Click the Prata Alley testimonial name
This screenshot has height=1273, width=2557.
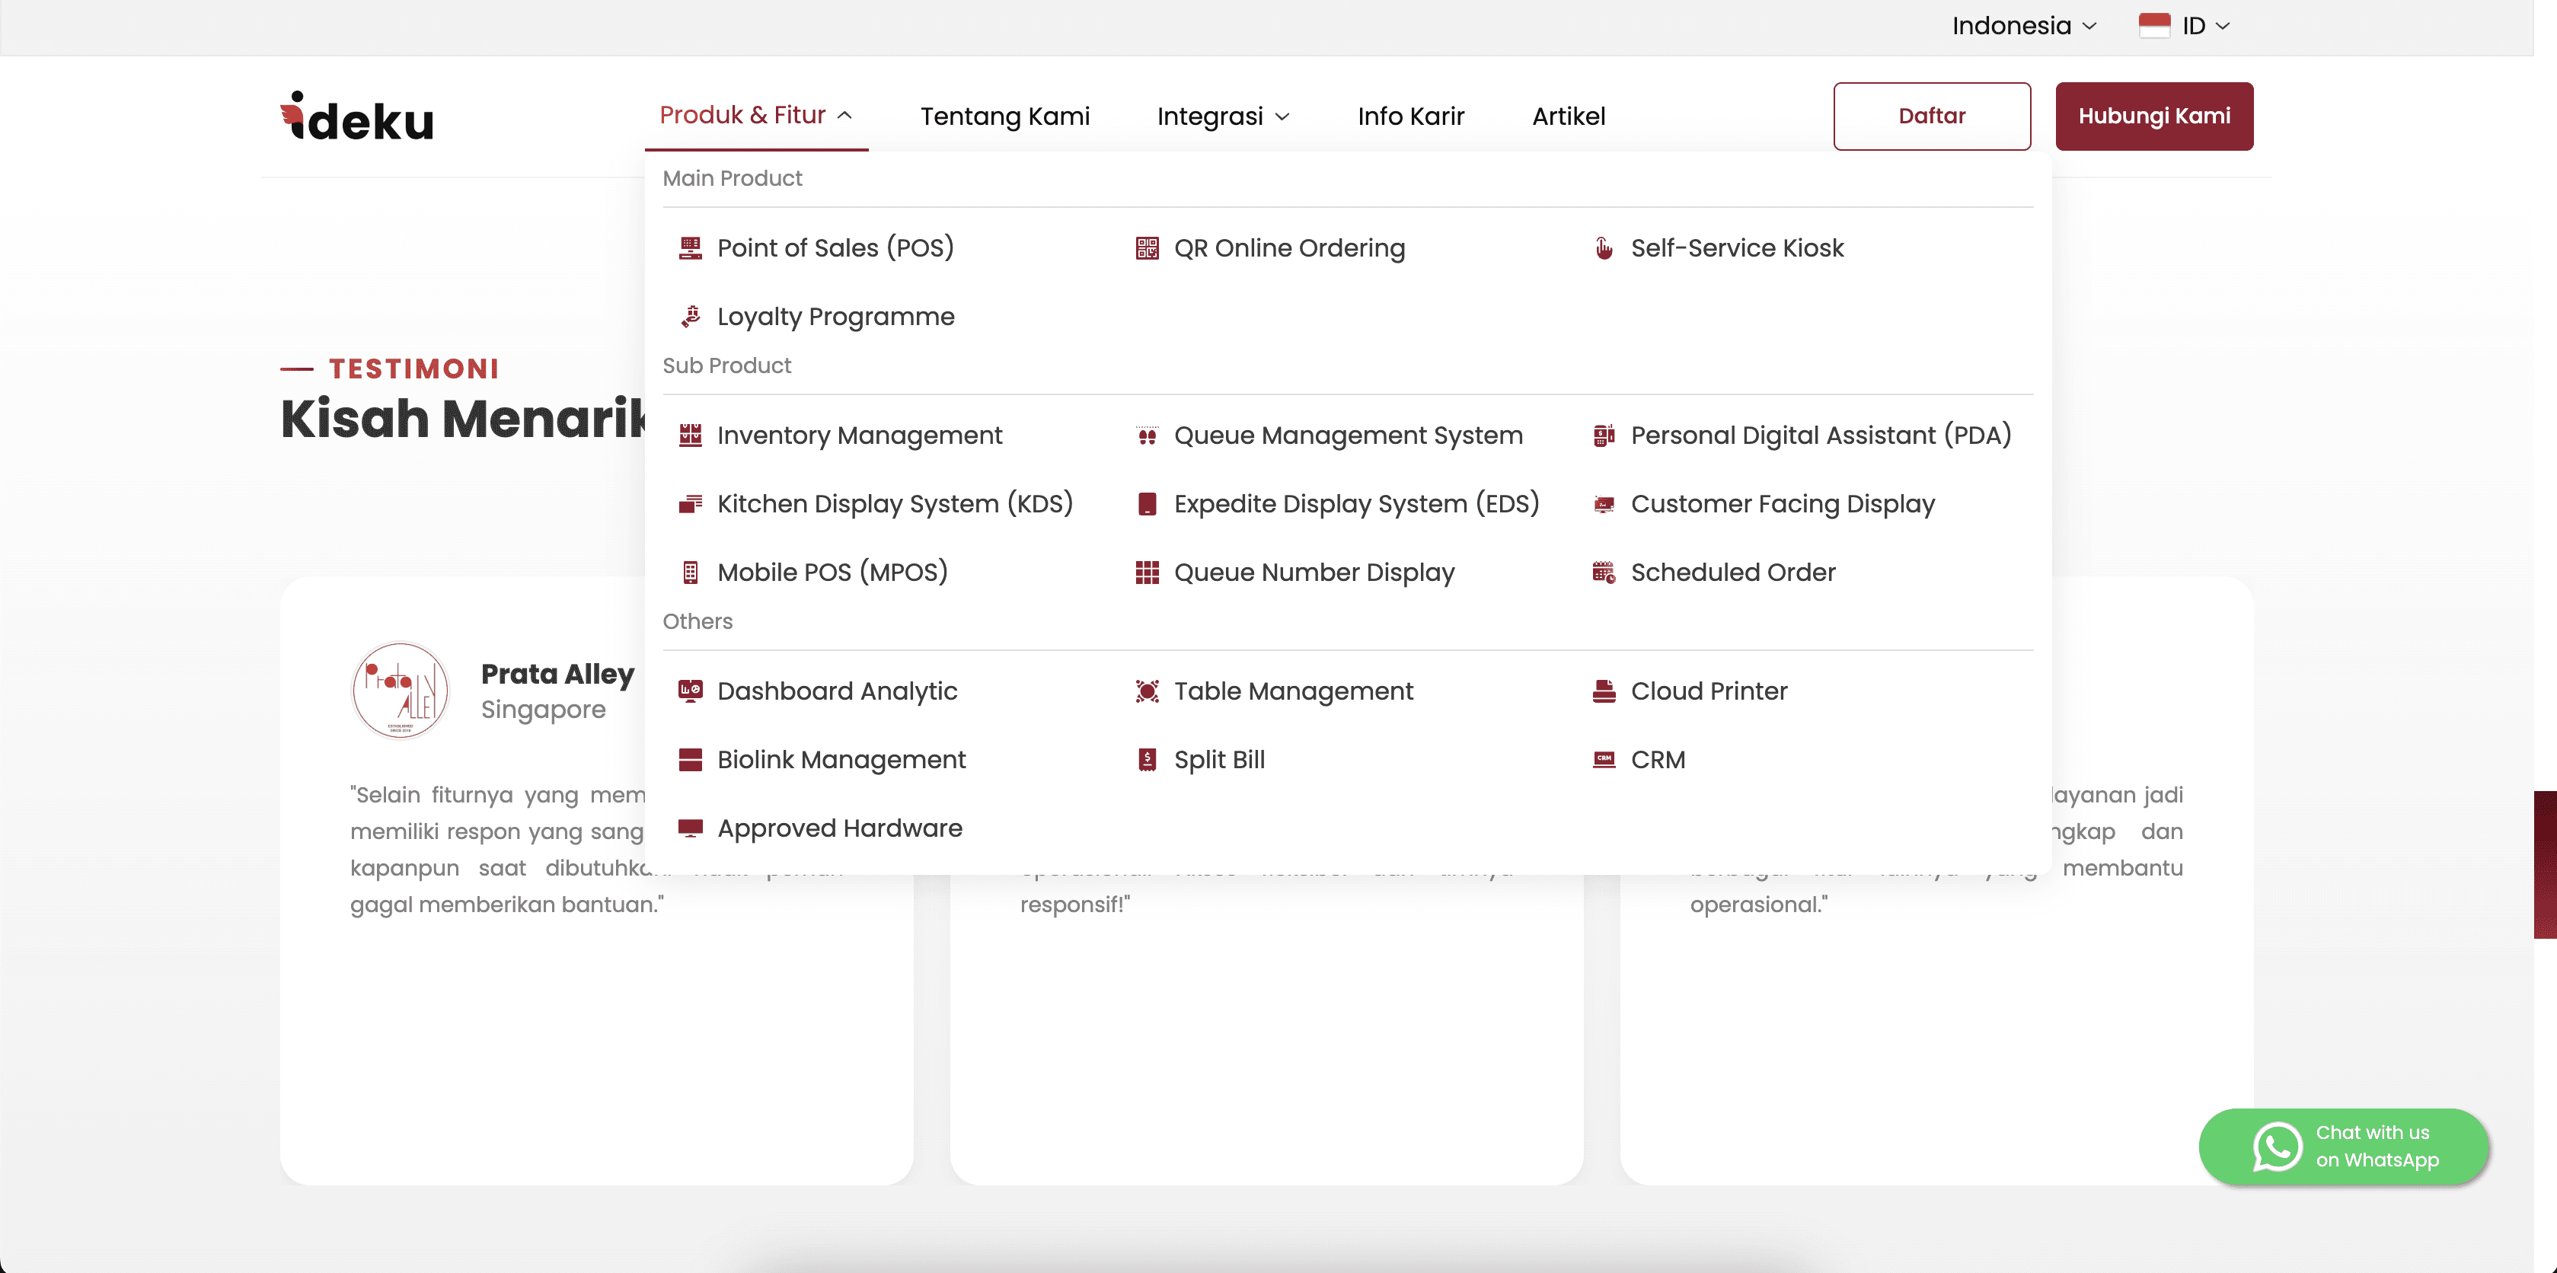(558, 674)
